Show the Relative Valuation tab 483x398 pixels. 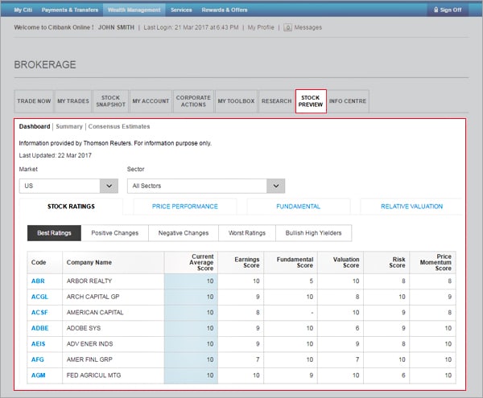click(411, 207)
